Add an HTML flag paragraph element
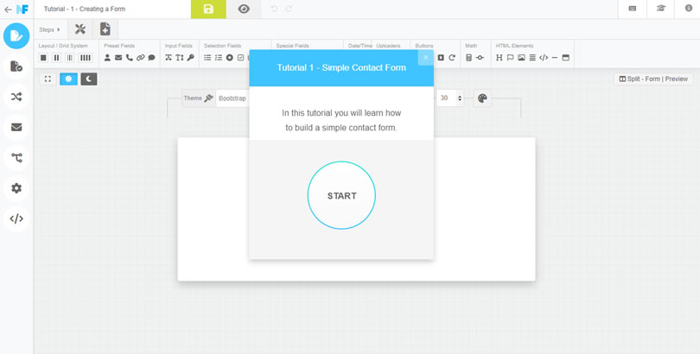 coord(510,58)
